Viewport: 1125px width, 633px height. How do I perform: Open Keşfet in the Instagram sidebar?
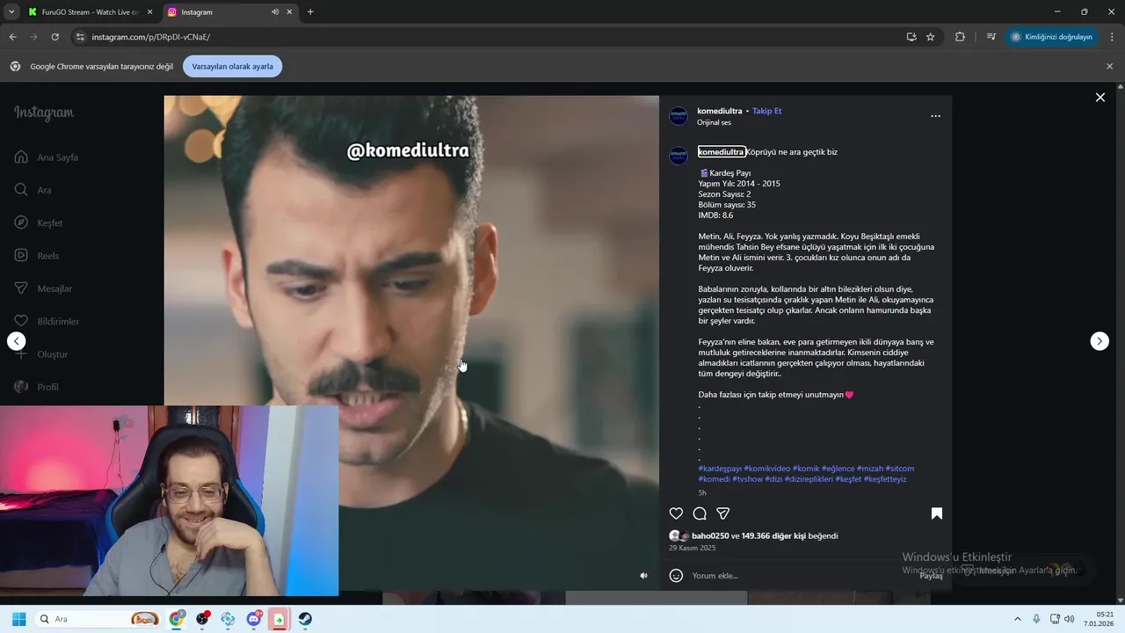tap(39, 223)
